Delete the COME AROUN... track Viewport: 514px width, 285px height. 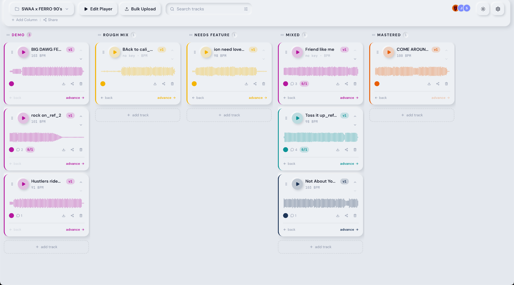click(446, 84)
